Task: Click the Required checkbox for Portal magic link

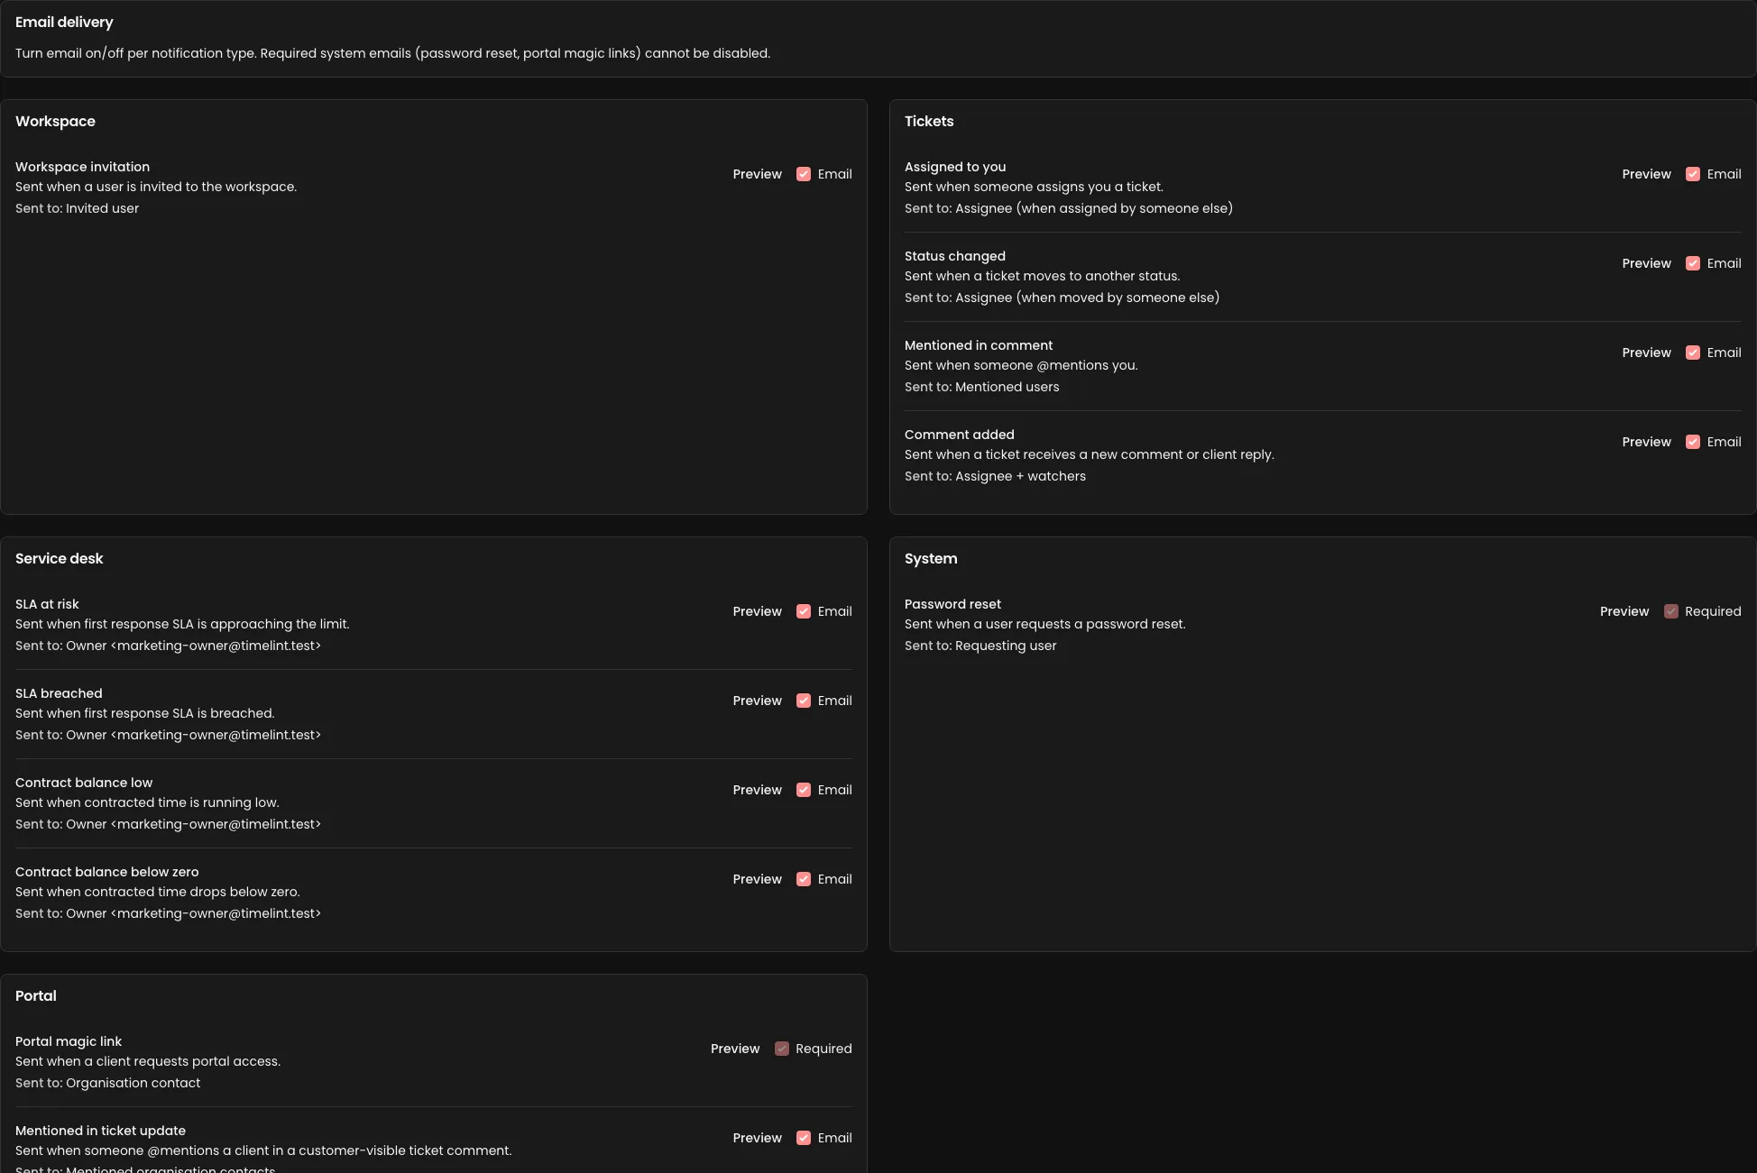Action: coord(782,1049)
